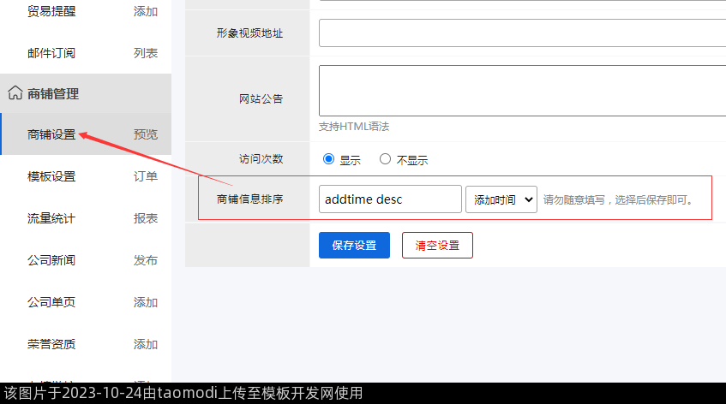The height and width of the screenshot is (404, 726).
Task: Click the 预览 link beside 商铺设置
Action: coord(146,134)
